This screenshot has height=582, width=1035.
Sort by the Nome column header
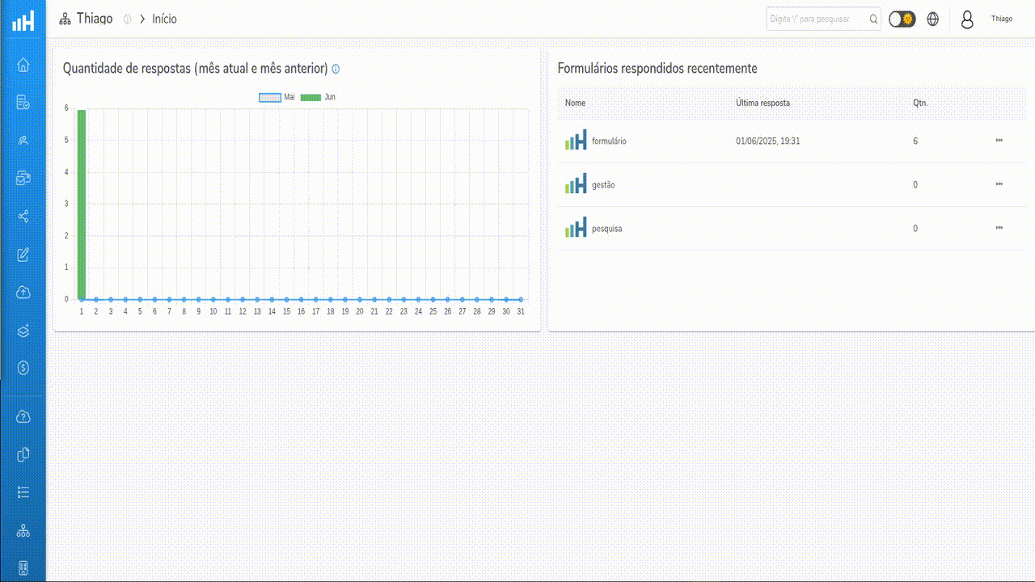575,103
